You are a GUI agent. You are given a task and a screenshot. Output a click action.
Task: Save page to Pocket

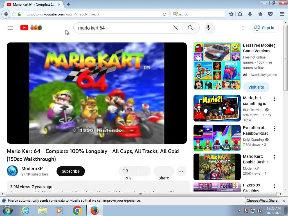pos(270,14)
